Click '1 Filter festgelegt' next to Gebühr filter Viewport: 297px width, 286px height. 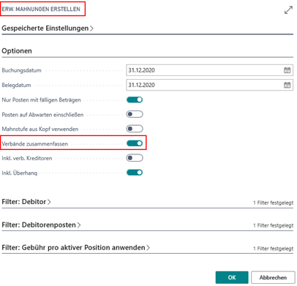273,249
